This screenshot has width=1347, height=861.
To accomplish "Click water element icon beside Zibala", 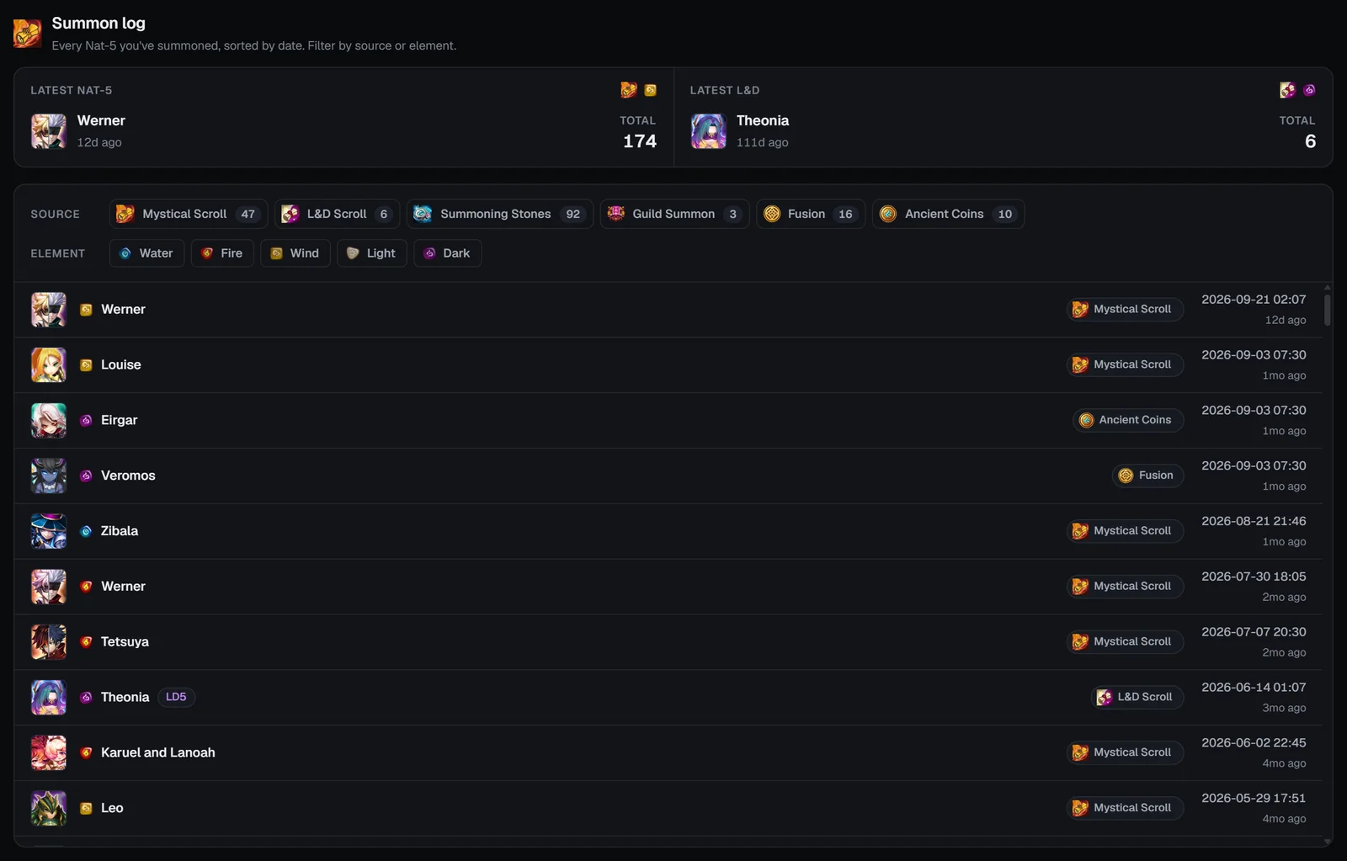I will 86,531.
